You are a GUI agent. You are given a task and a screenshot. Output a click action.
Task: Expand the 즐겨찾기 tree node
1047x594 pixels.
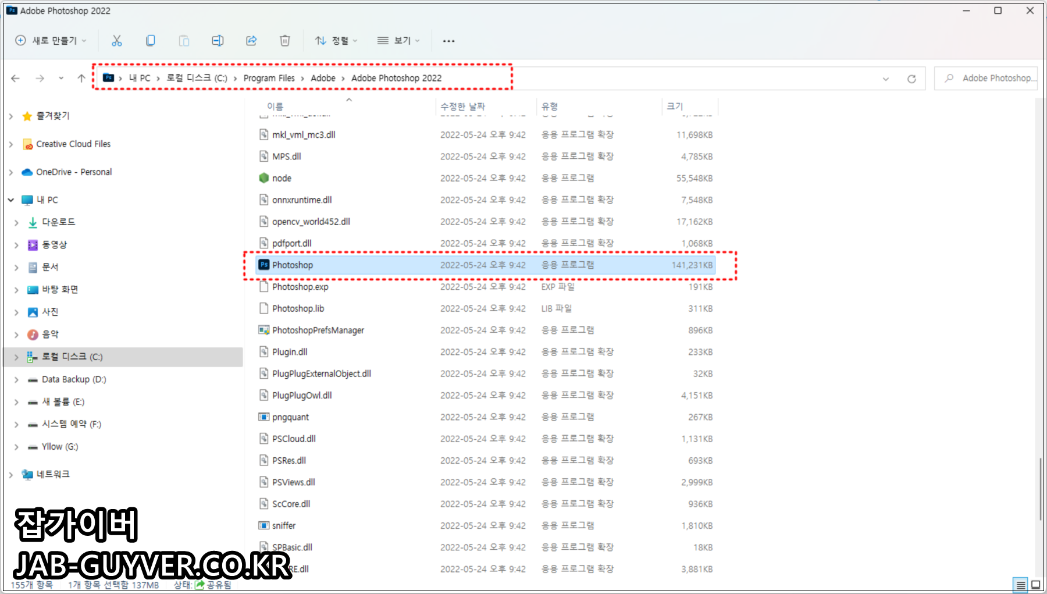coord(11,116)
